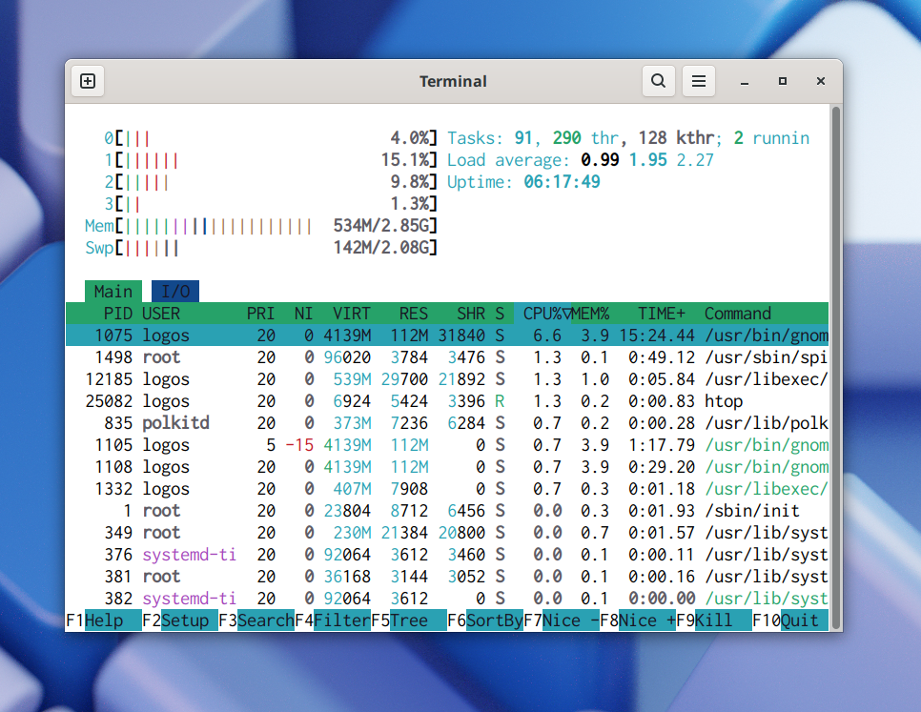Click the F3 Search button
The image size is (921, 712).
click(256, 620)
